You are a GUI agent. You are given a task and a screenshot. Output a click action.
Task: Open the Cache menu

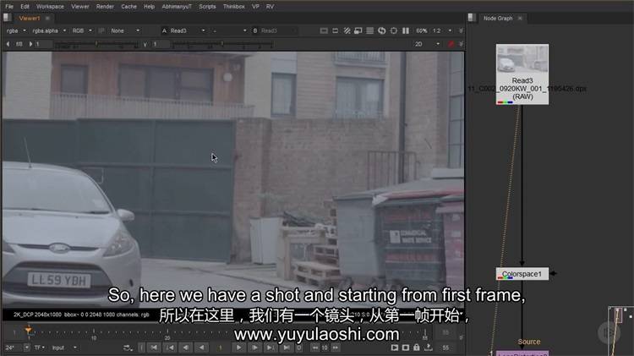pyautogui.click(x=129, y=7)
